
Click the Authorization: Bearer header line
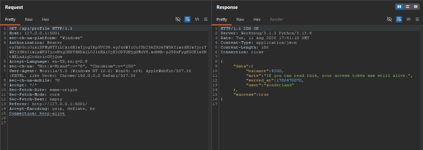coord(36,43)
